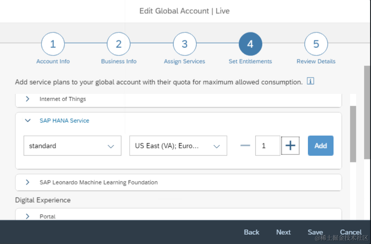Click the SAP HANA Service title
371x244 pixels.
point(65,120)
